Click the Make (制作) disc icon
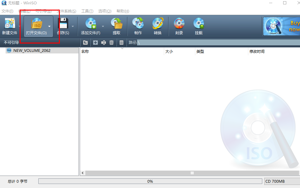Viewport: 300px width, 188px height. (x=138, y=23)
